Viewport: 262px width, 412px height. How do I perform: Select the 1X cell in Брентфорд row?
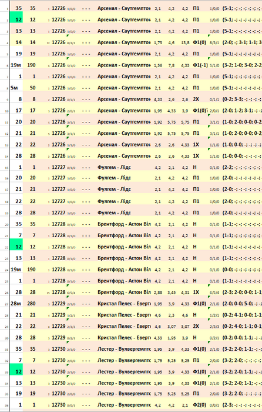click(196, 292)
